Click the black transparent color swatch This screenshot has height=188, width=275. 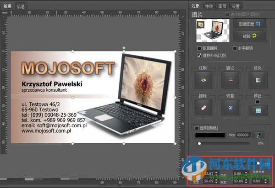tap(210, 135)
